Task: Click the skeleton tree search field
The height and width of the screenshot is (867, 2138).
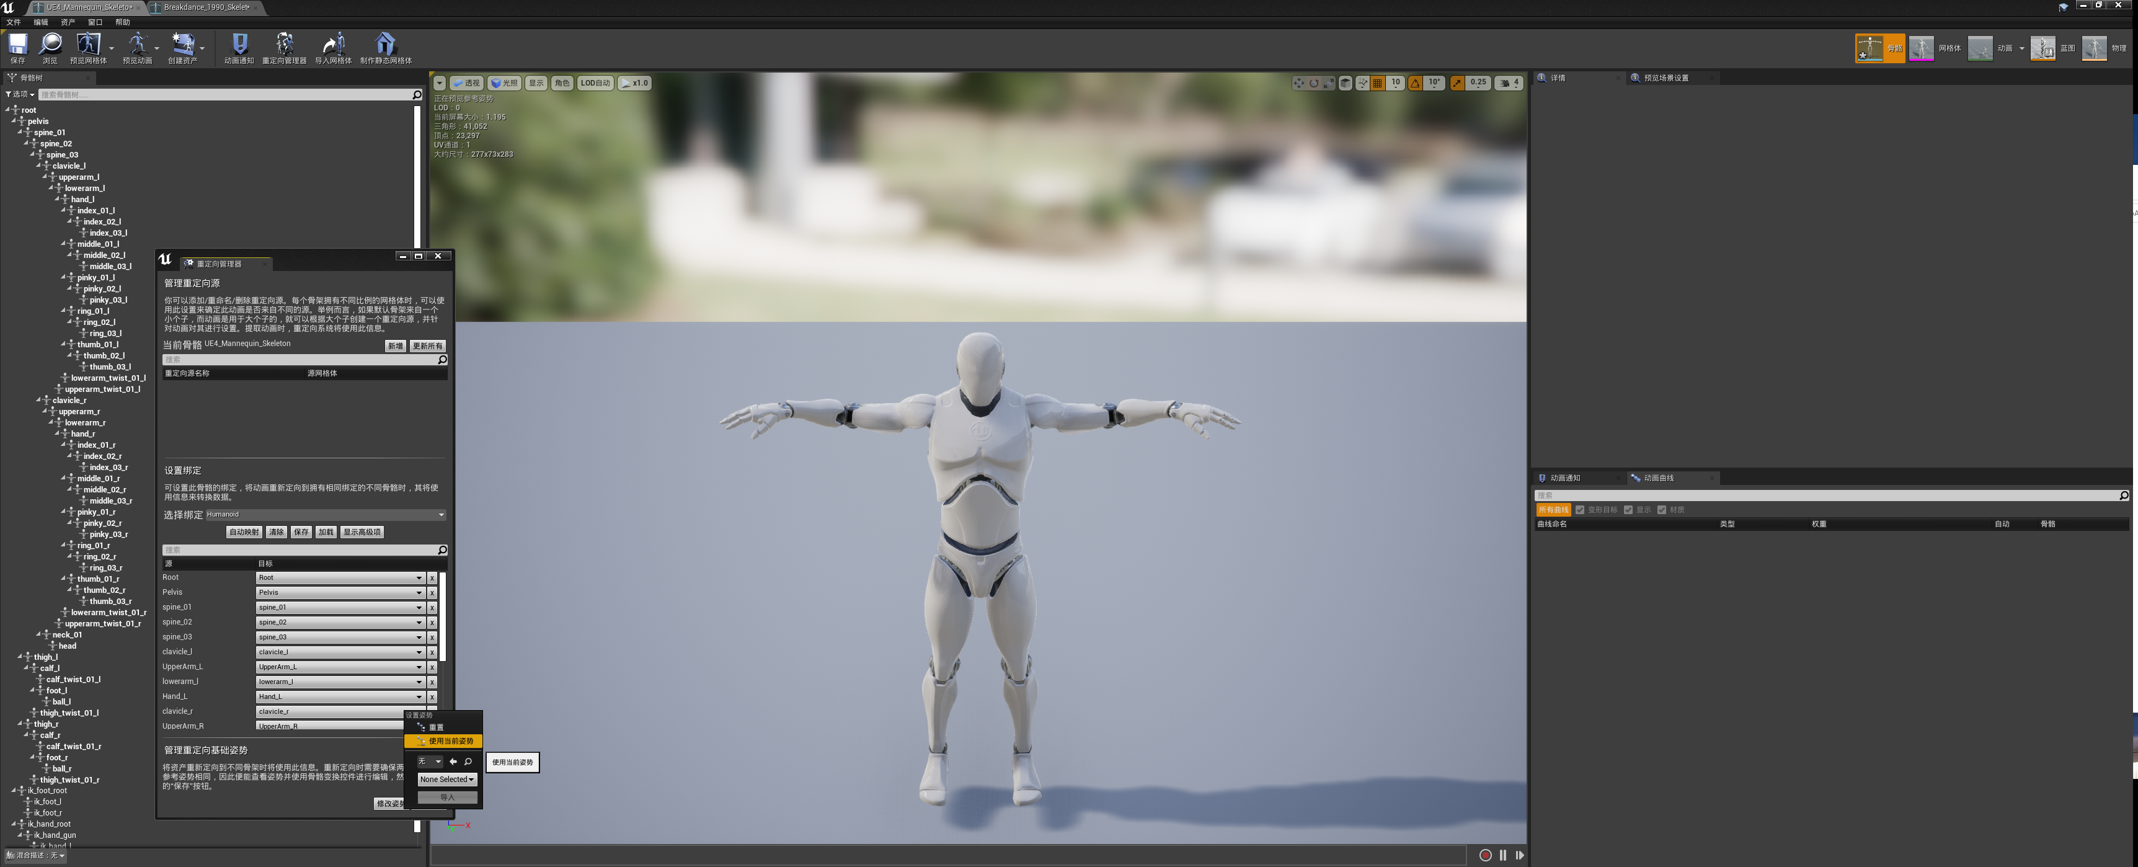Action: click(224, 95)
